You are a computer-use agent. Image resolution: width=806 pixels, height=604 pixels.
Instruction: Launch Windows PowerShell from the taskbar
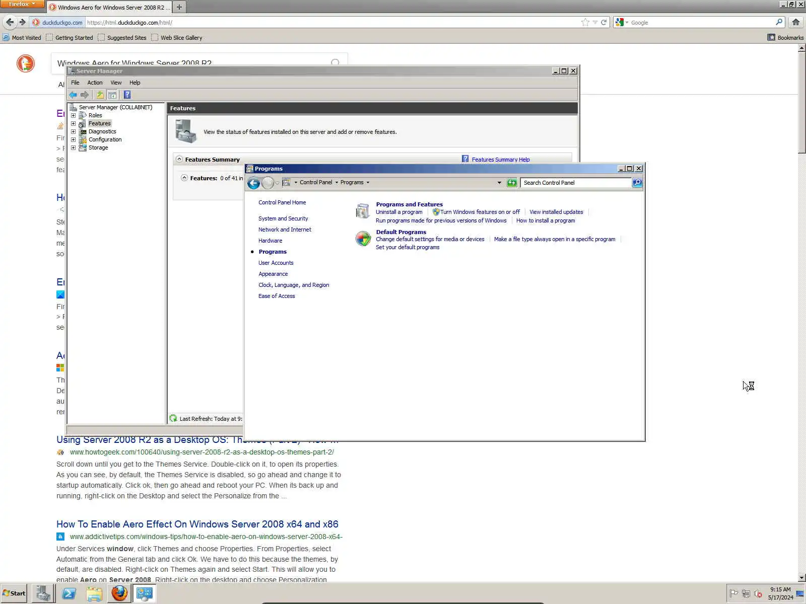click(x=69, y=593)
